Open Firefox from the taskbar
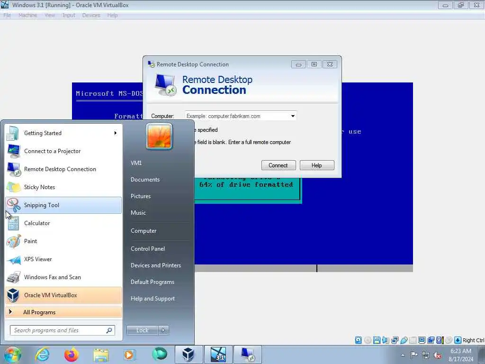The image size is (485, 364). click(x=72, y=355)
